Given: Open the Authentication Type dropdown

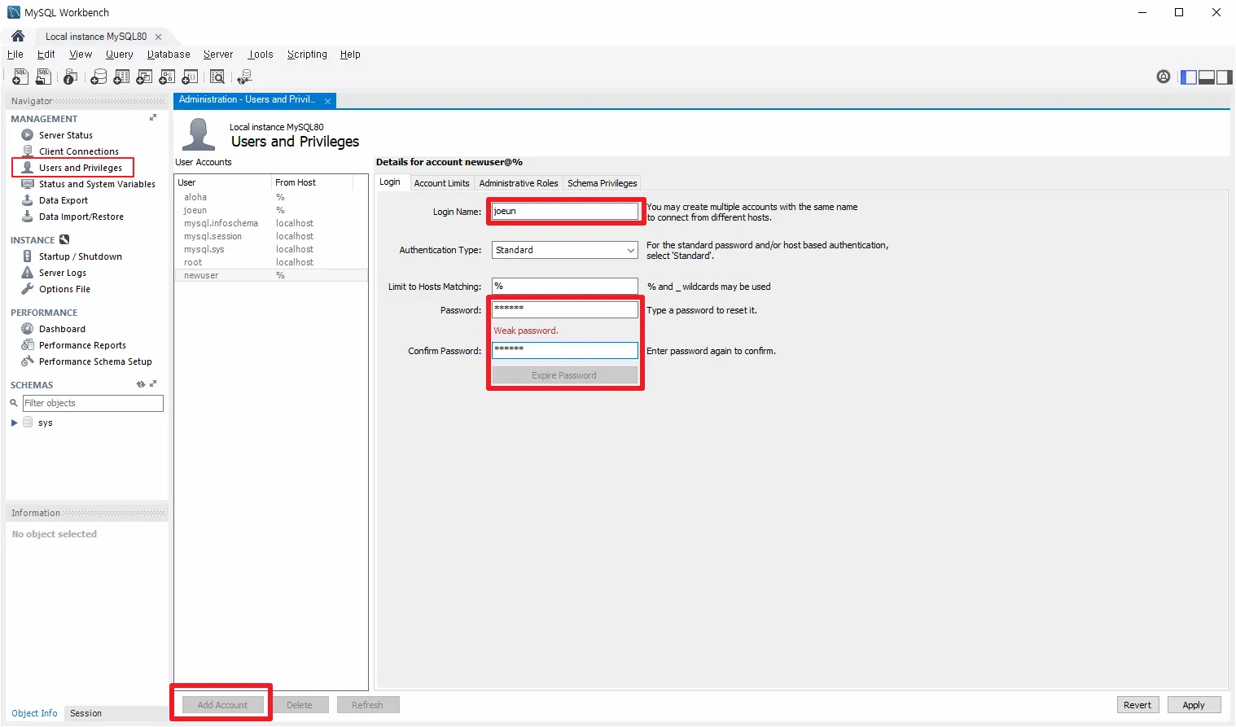Looking at the screenshot, I should coord(564,250).
